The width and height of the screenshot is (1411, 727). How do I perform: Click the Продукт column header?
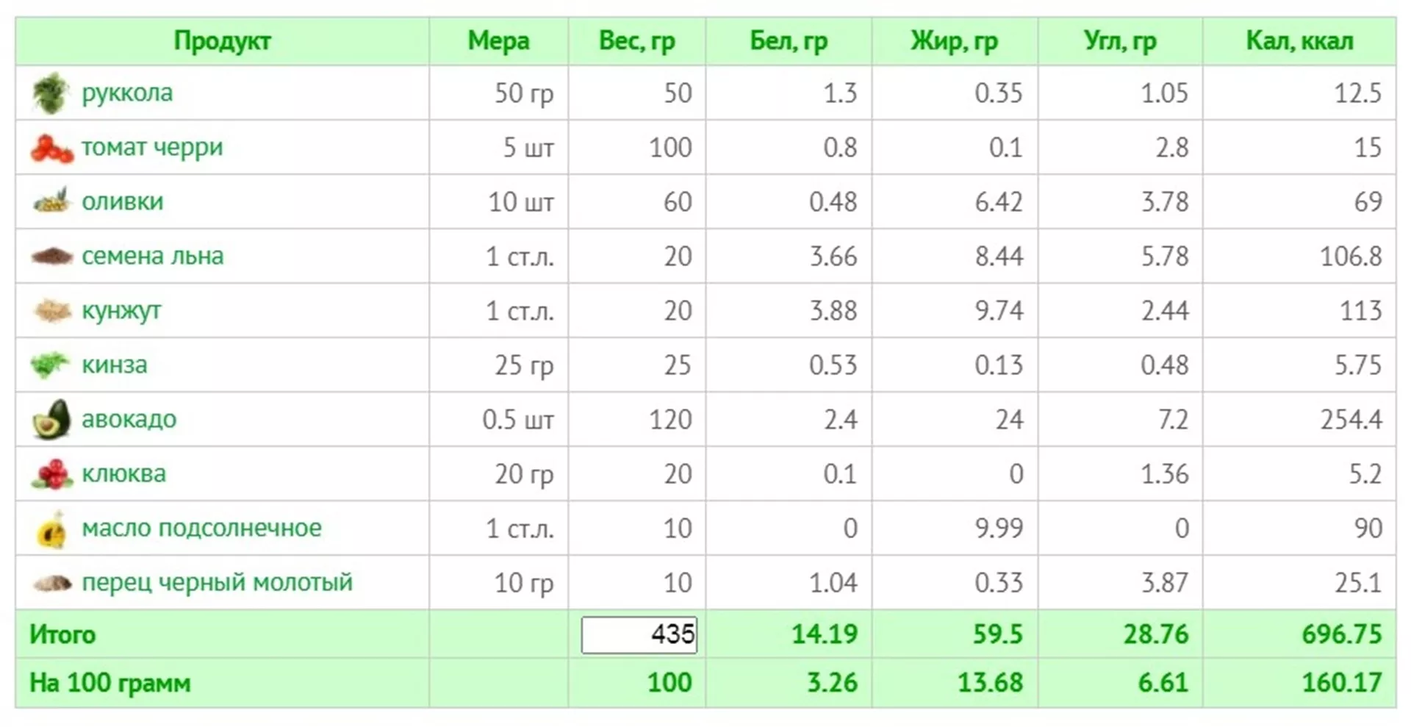pyautogui.click(x=222, y=41)
